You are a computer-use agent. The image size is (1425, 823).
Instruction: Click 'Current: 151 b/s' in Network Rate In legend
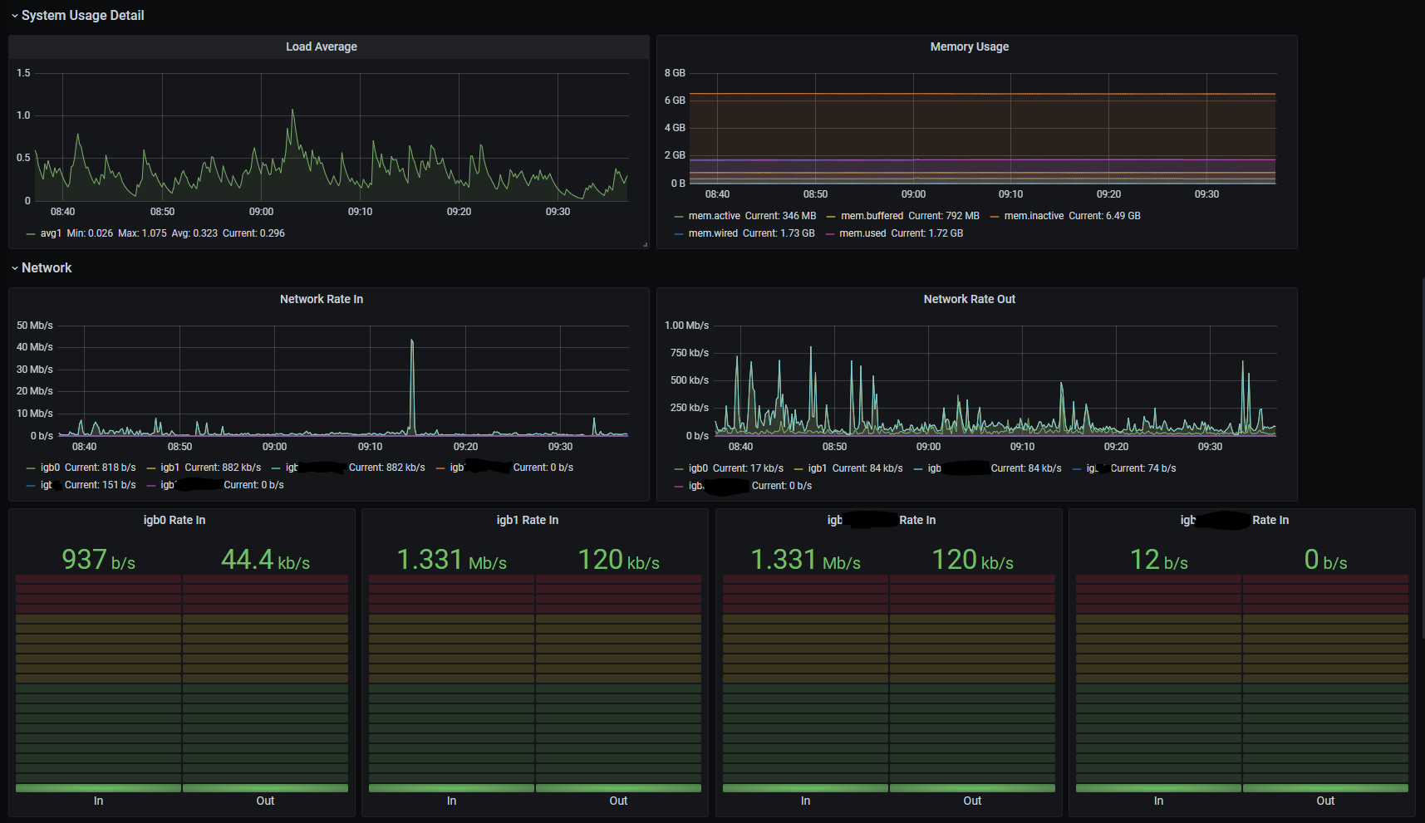pos(101,485)
